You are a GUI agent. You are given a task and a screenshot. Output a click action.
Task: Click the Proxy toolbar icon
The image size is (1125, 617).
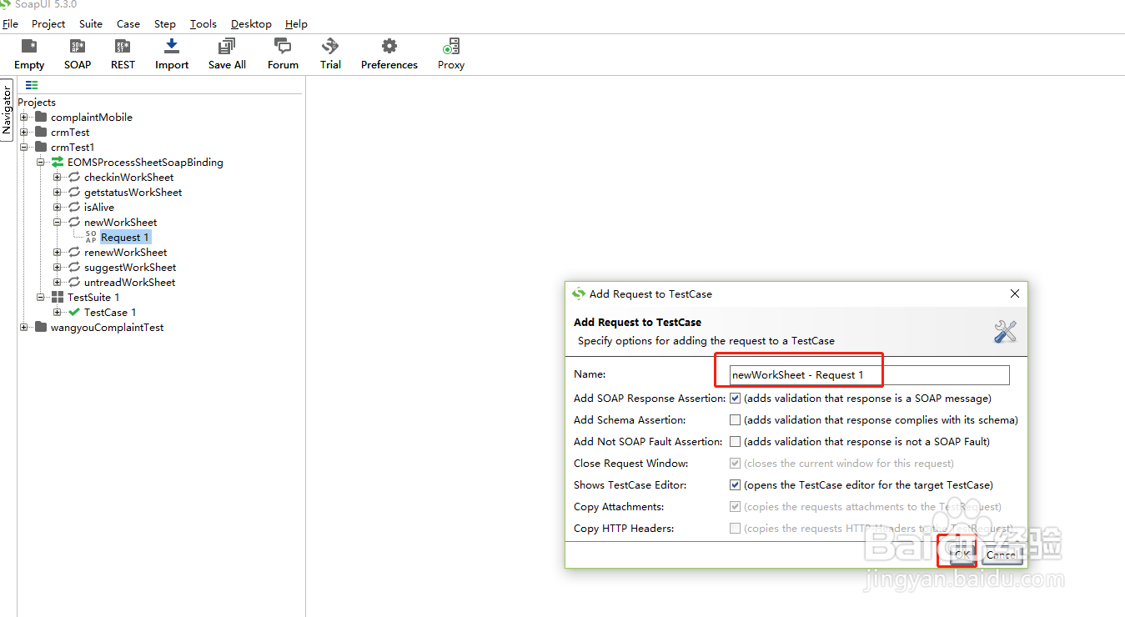[x=451, y=47]
